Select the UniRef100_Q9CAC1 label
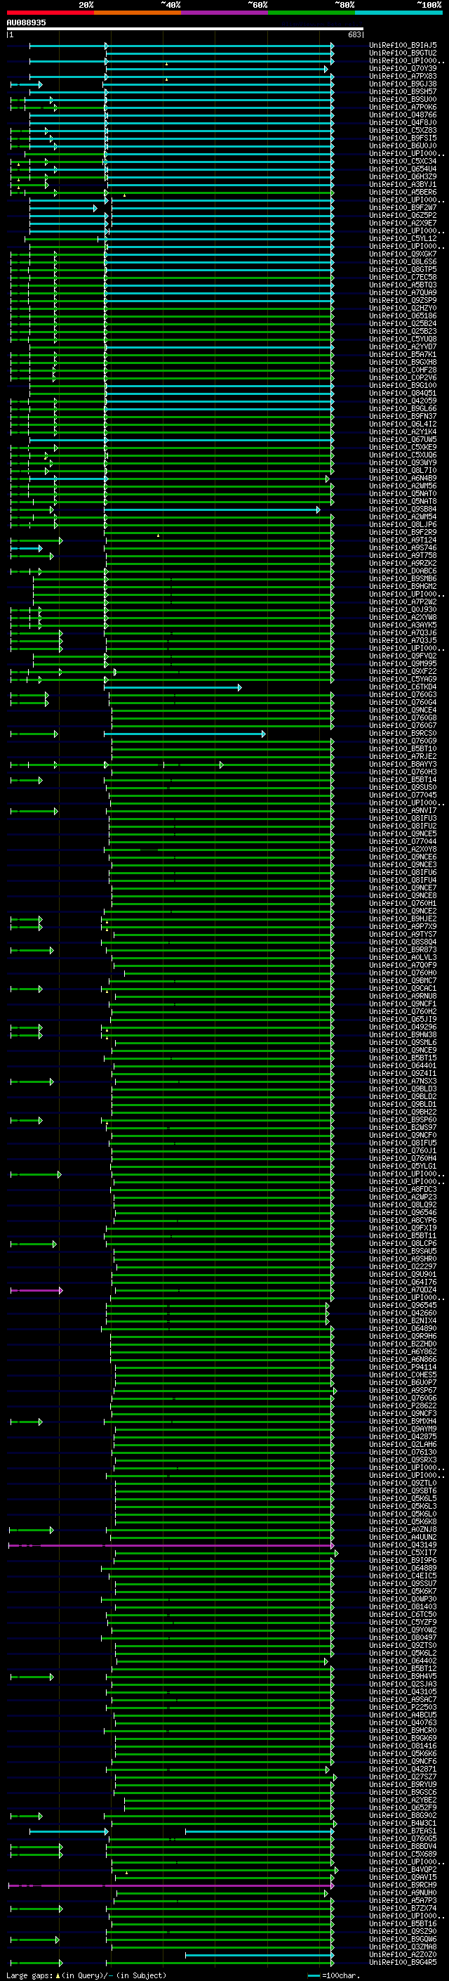 click(403, 988)
